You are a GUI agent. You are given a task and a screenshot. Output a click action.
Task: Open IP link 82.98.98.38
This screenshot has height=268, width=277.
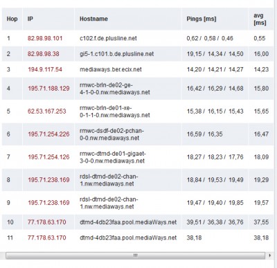click(x=44, y=54)
